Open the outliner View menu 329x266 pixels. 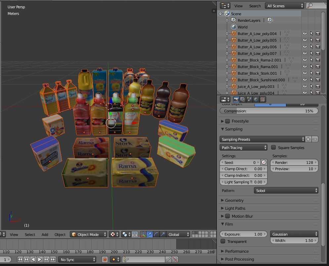pyautogui.click(x=238, y=6)
